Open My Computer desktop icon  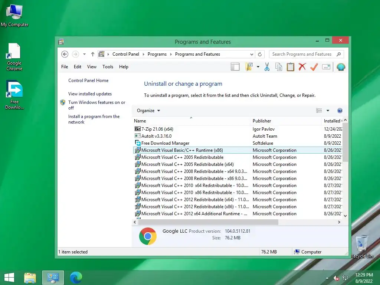pos(14,15)
